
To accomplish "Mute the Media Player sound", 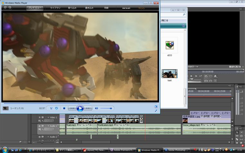I will [x=97, y=108].
